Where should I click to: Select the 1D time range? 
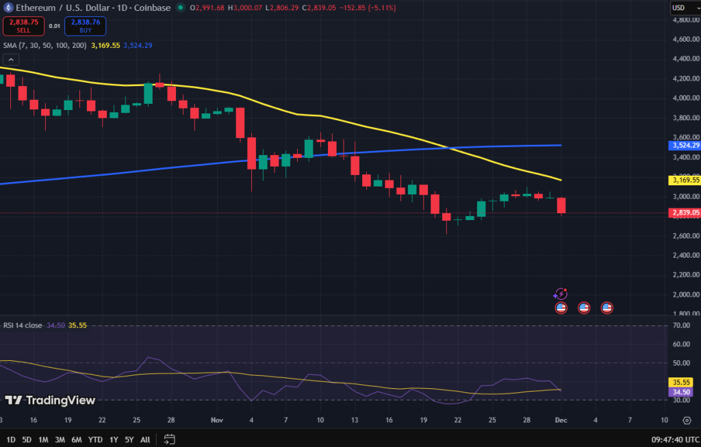click(11, 439)
